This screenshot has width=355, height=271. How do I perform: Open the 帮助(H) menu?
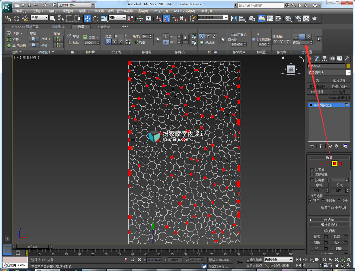coord(206,11)
